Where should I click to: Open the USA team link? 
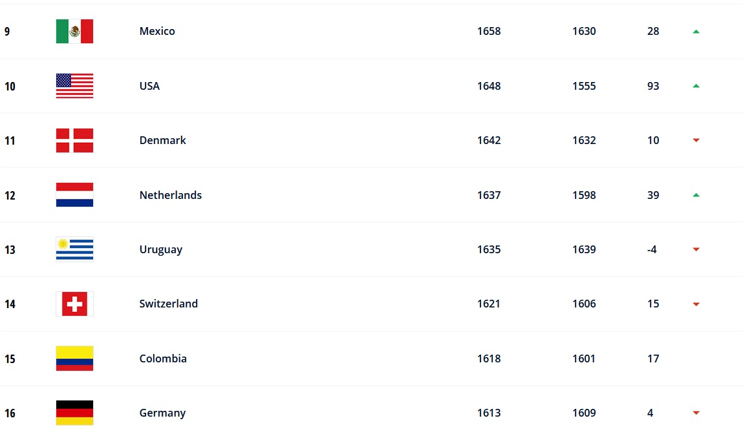(x=149, y=86)
